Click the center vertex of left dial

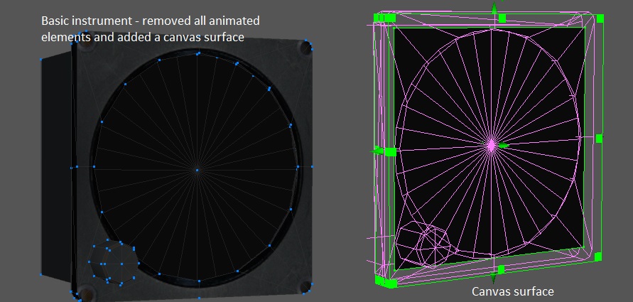click(x=198, y=169)
